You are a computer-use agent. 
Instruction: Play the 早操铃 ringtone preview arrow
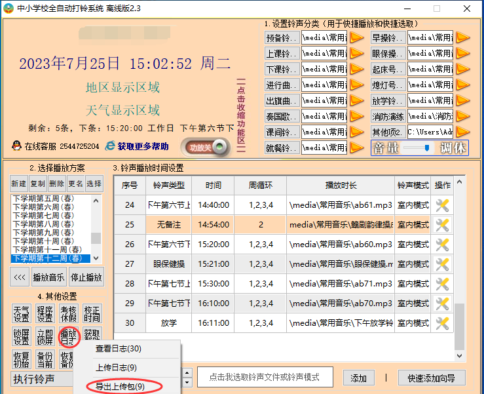click(x=462, y=37)
